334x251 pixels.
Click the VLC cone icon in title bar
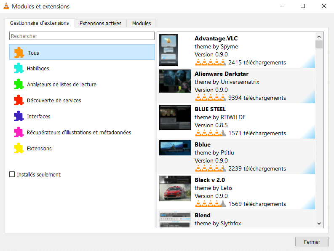(6, 6)
